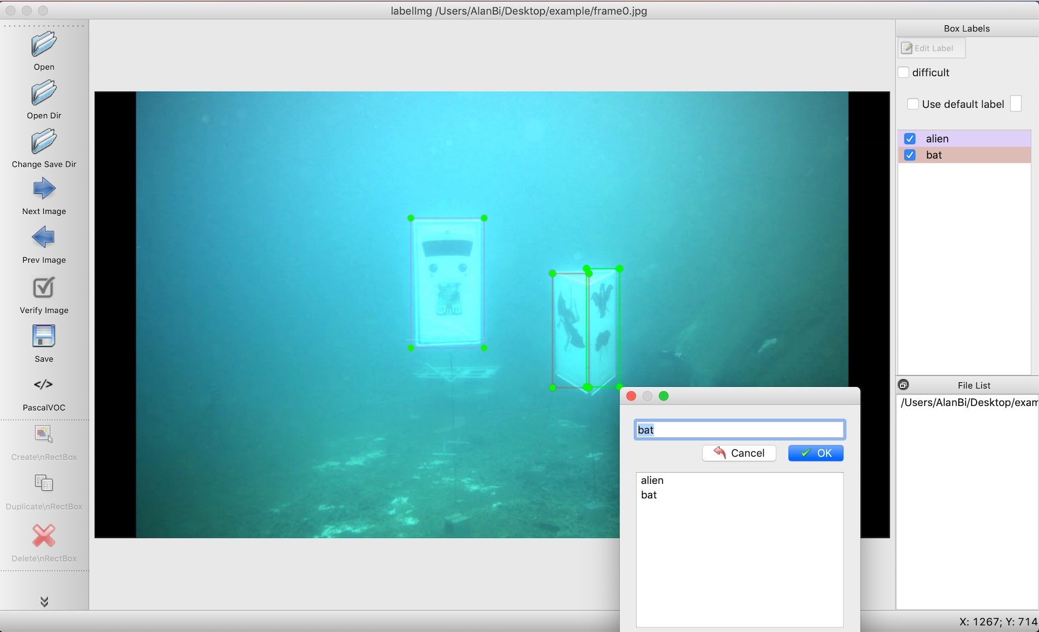Select bat in label dialog list
1039x632 pixels.
tap(649, 495)
